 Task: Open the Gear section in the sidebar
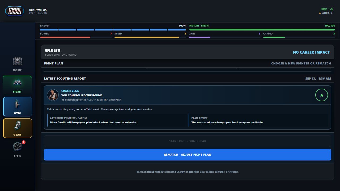pyautogui.click(x=17, y=128)
